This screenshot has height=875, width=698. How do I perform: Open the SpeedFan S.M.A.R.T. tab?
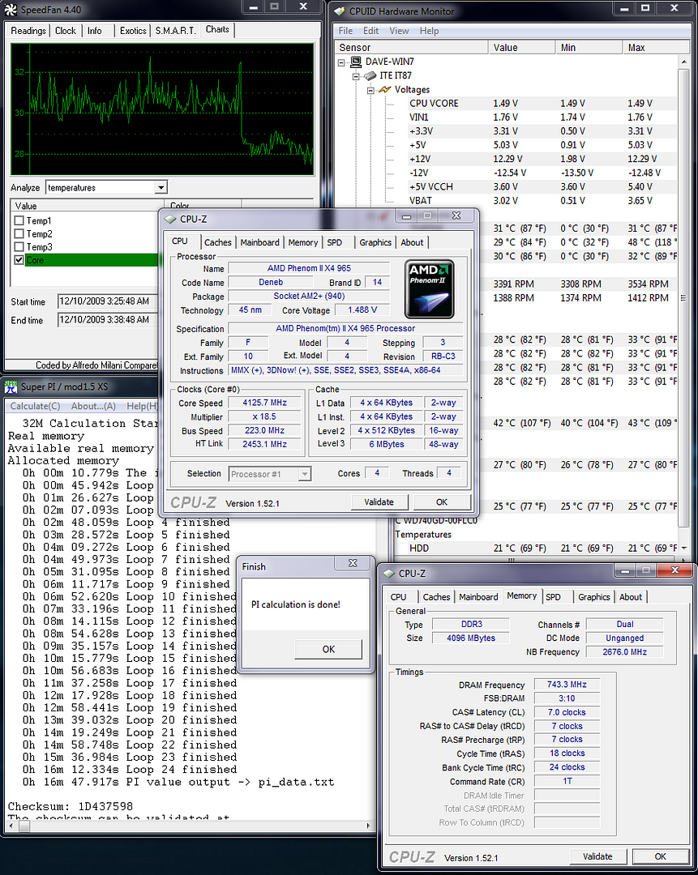click(175, 31)
